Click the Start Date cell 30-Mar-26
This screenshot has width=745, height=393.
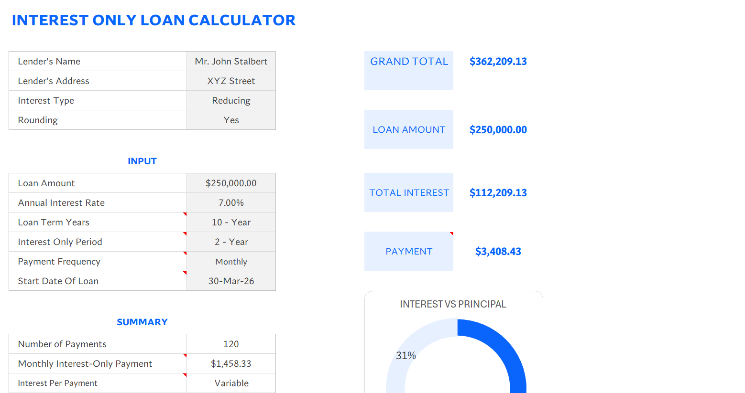click(231, 281)
